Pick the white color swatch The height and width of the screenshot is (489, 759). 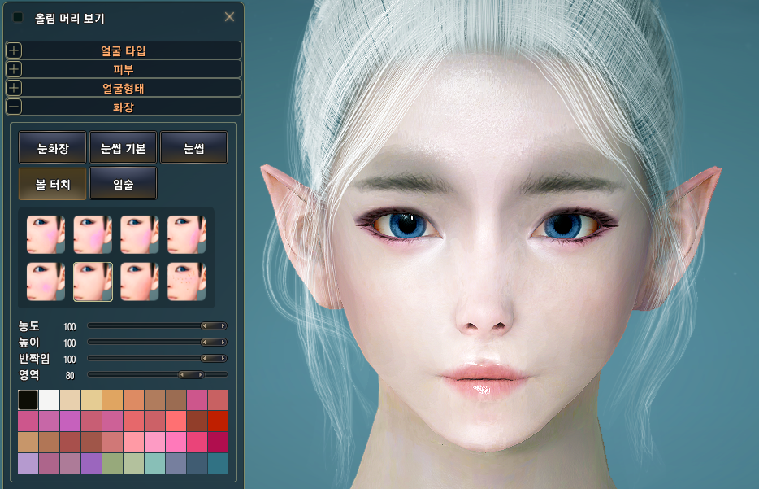tap(49, 399)
